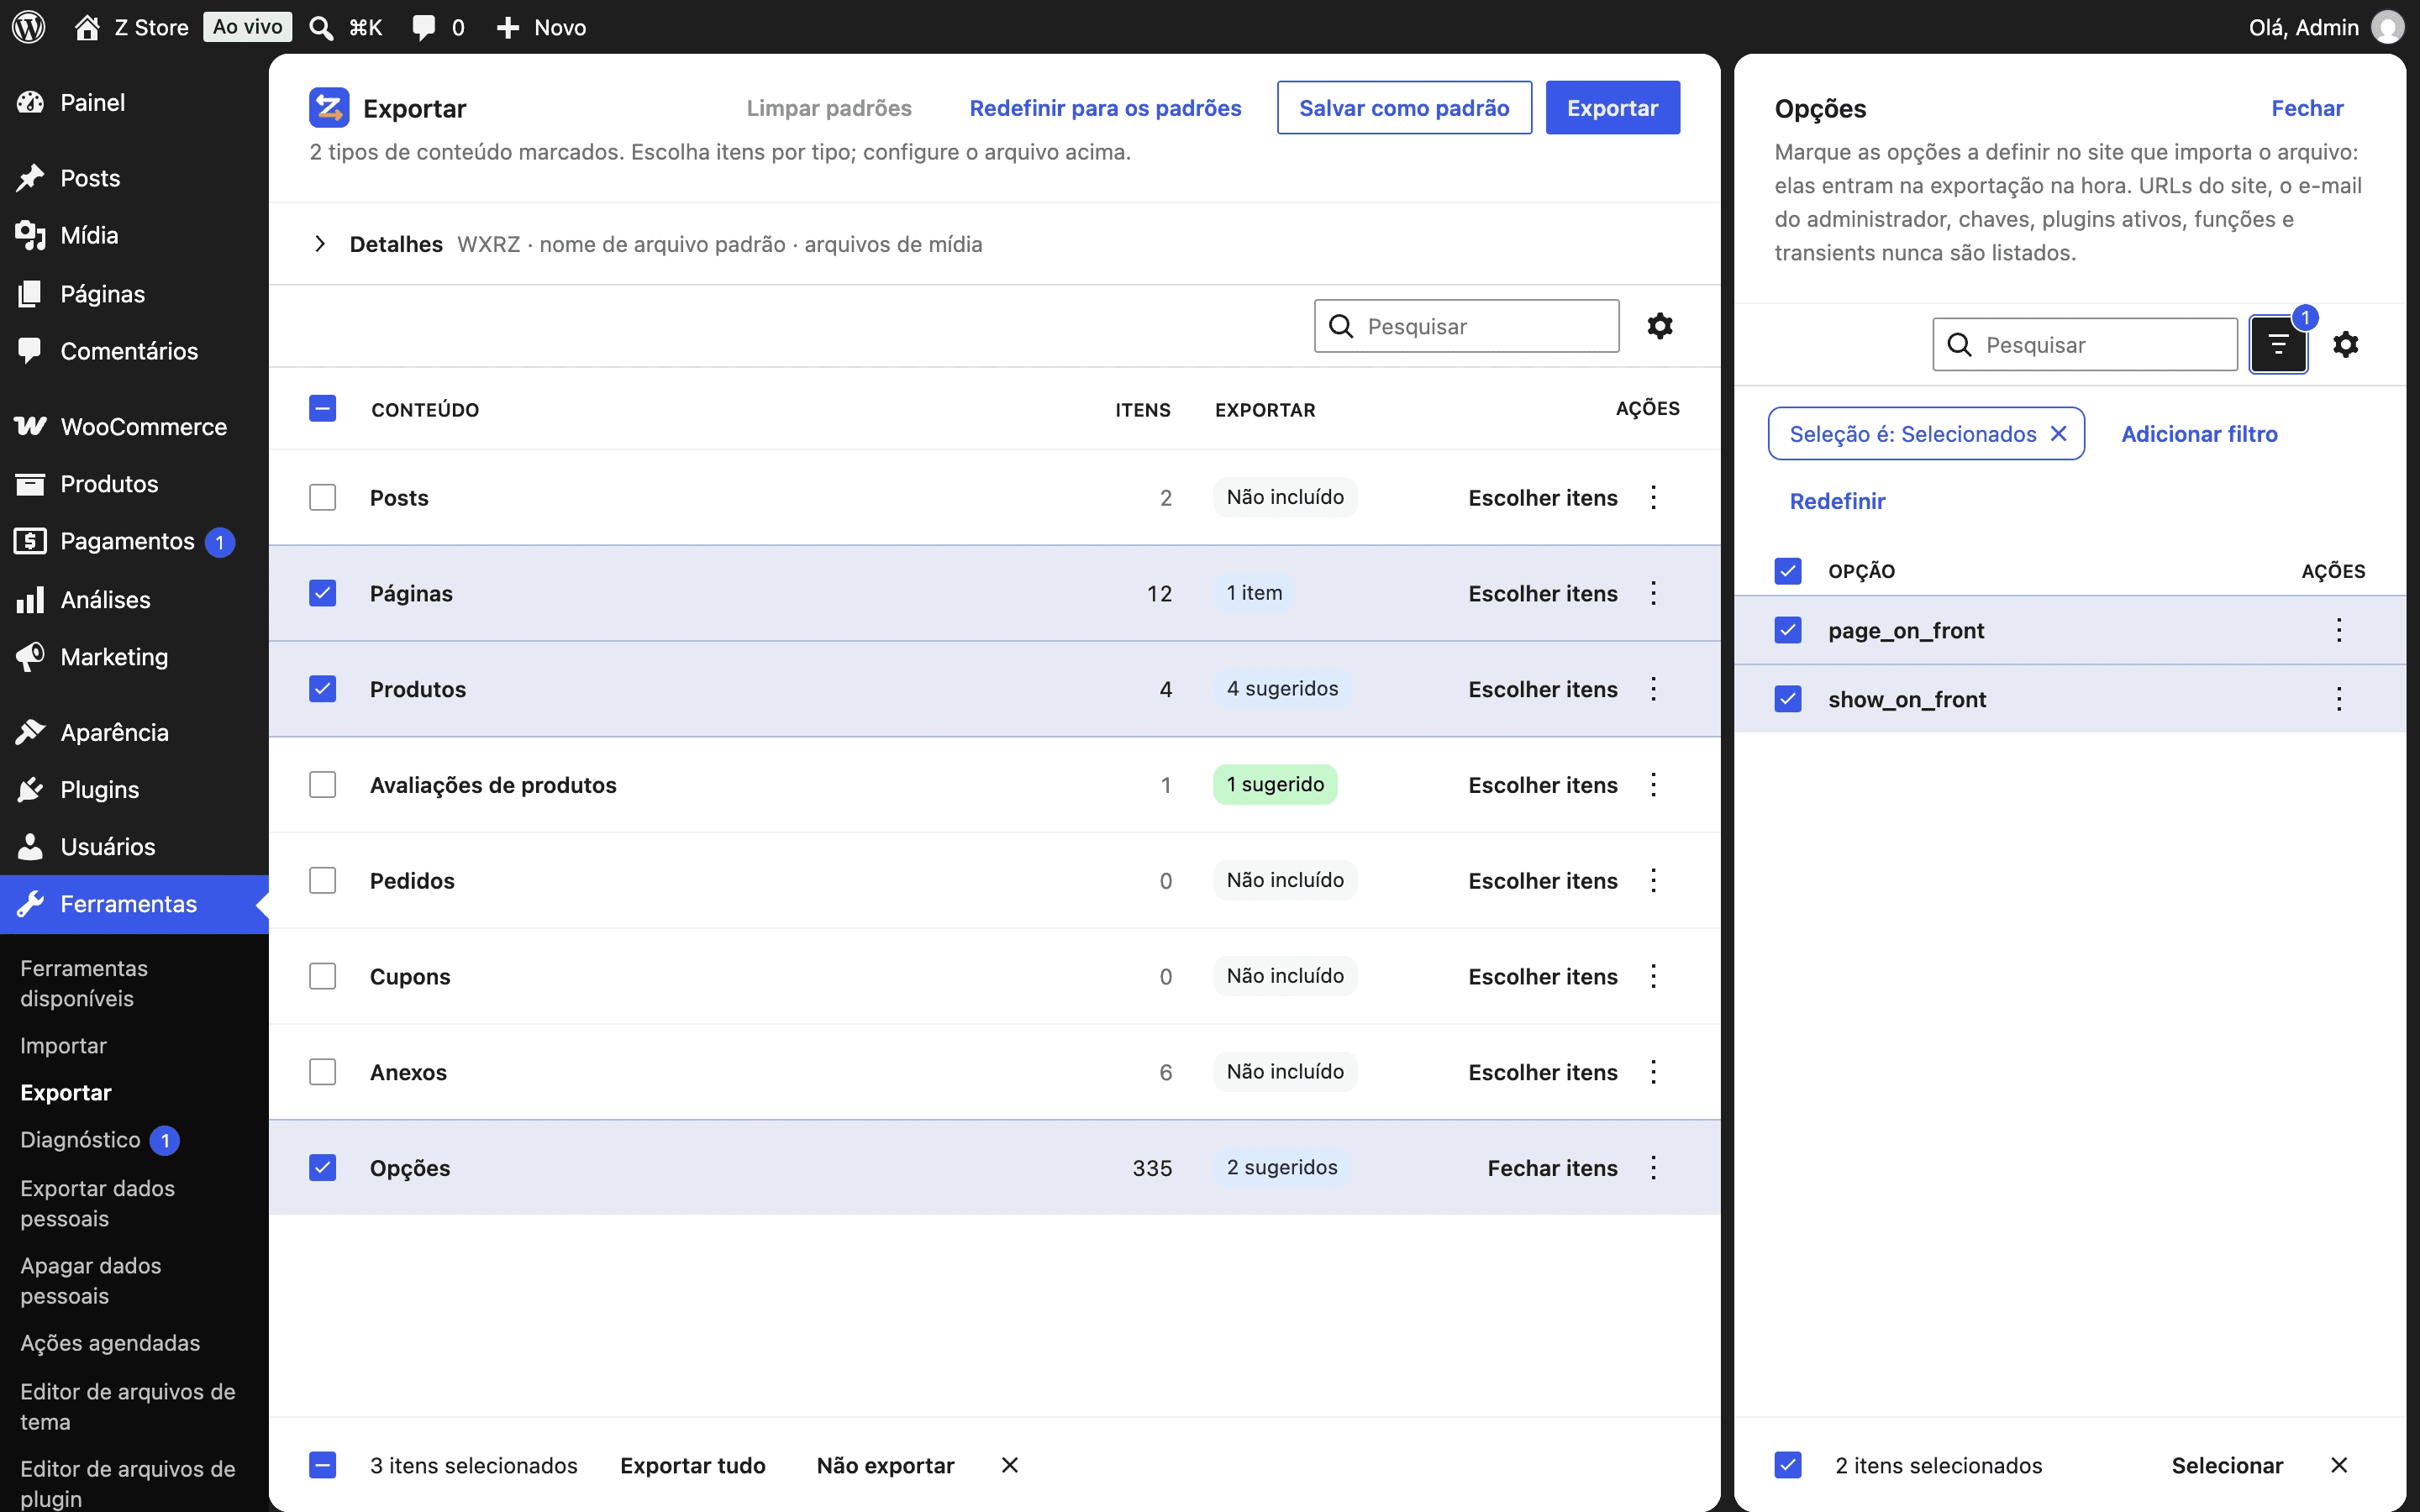Uncheck the show_on_front option checkbox
The height and width of the screenshot is (1512, 2420).
pyautogui.click(x=1788, y=699)
